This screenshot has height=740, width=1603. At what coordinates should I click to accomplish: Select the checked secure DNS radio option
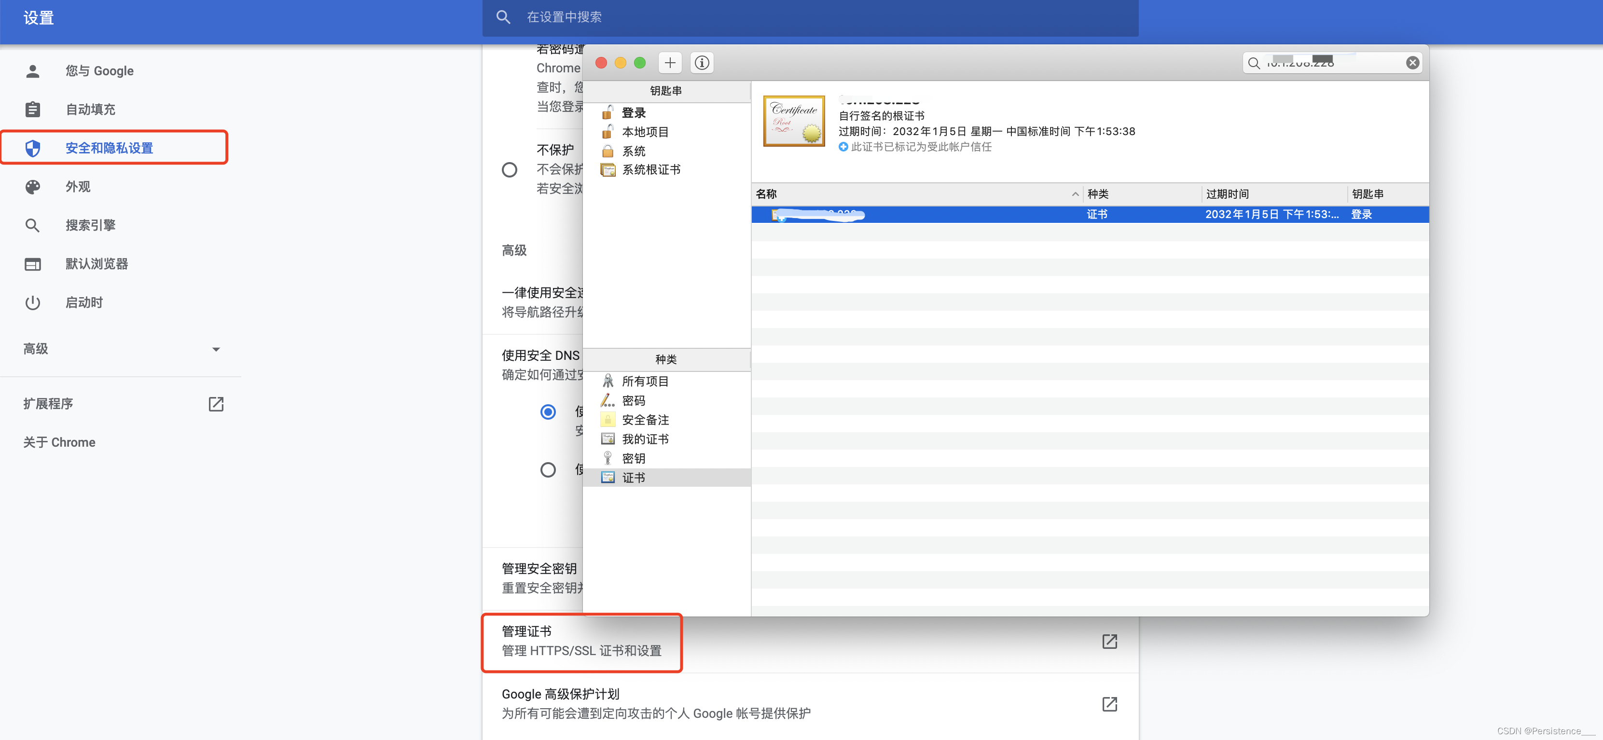point(548,412)
